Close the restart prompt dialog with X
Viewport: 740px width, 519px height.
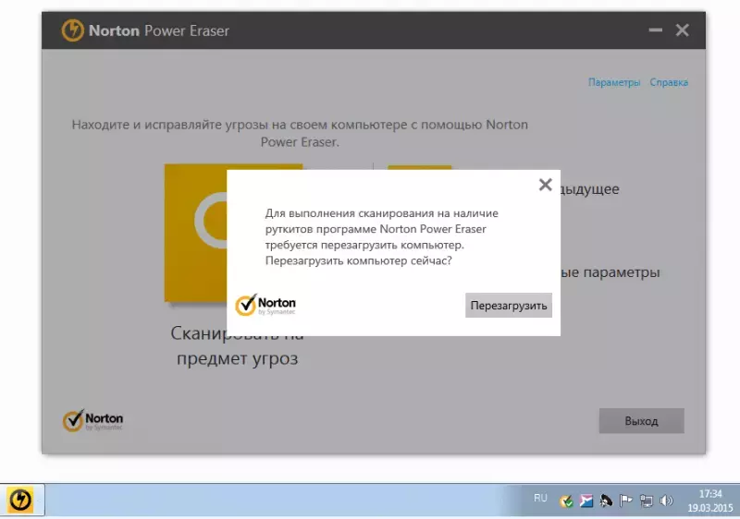tap(545, 185)
